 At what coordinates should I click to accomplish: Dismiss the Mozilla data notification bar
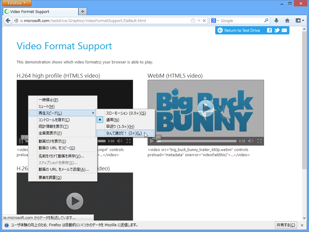tap(302, 225)
